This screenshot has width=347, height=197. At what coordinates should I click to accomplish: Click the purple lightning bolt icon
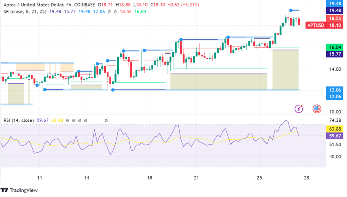(299, 109)
